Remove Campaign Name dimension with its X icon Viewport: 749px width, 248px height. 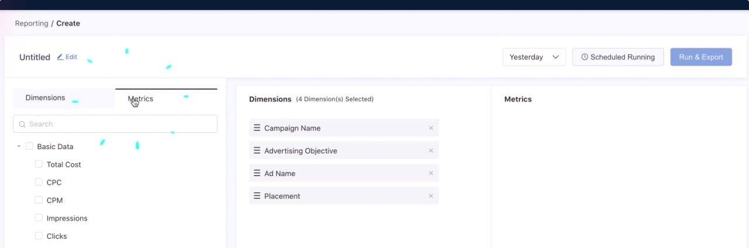[x=431, y=128]
